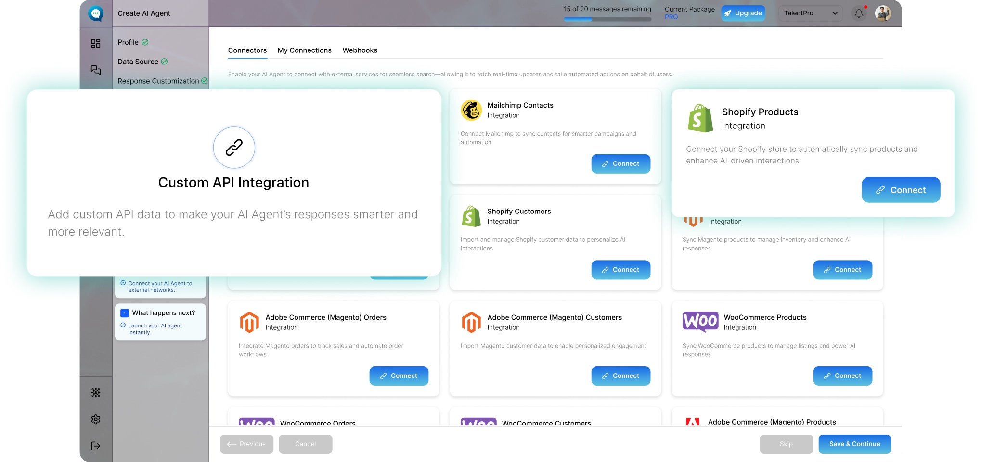This screenshot has width=981, height=462.
Task: Click the Skip button
Action: pos(787,444)
